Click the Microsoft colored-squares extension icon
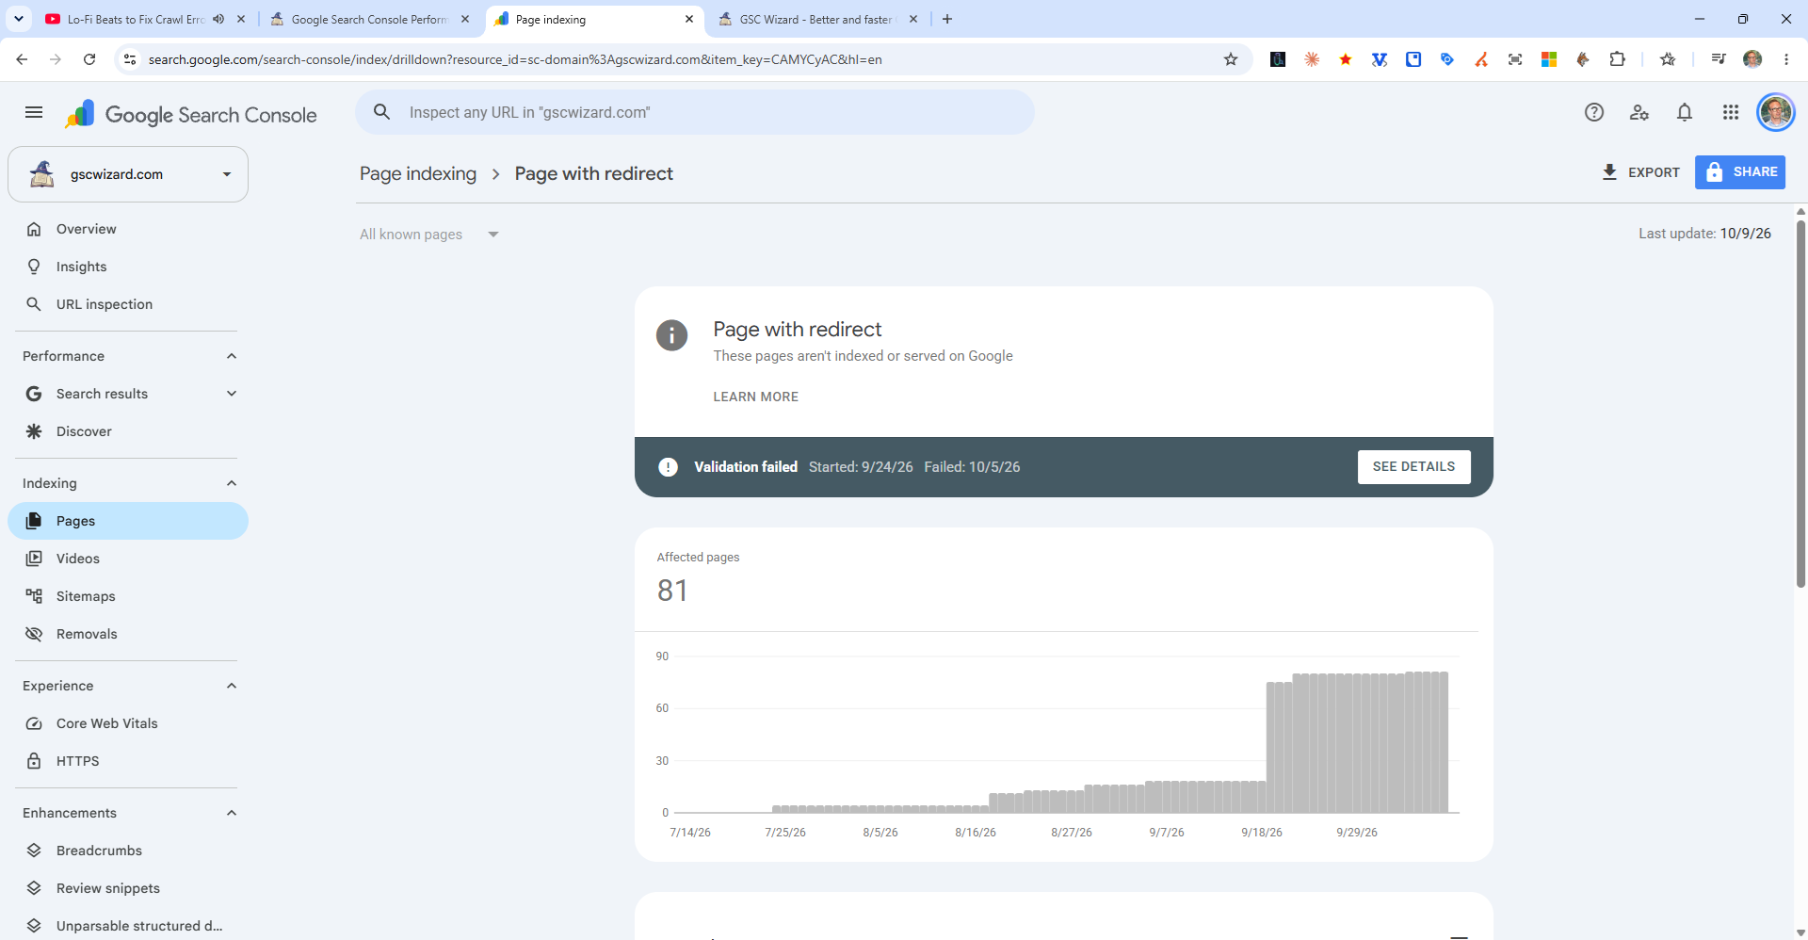Screen dimensions: 1808x940 [1549, 59]
